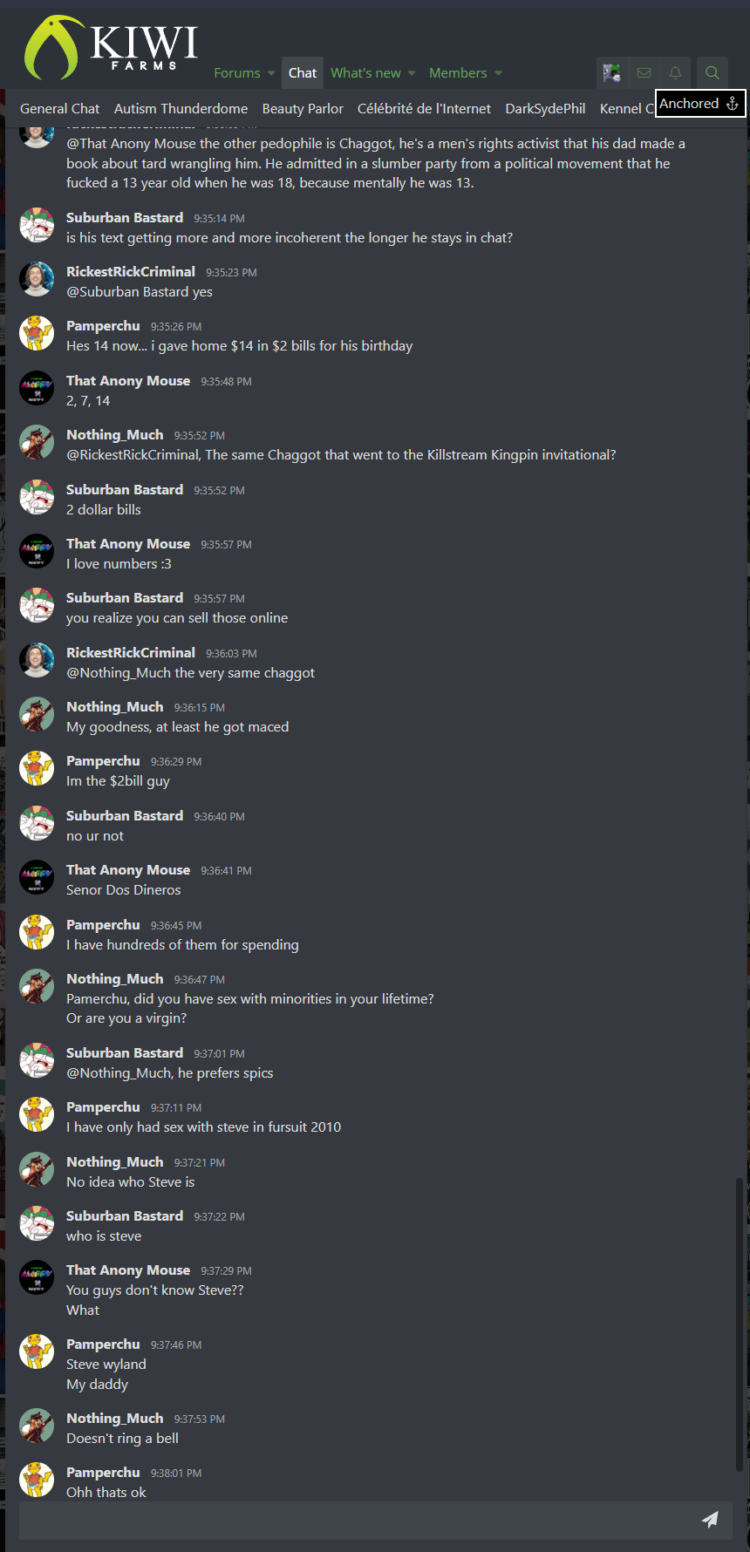Screen dimensions: 750x1552
Task: Switch to Autism Thunderdome room
Action: 181,109
